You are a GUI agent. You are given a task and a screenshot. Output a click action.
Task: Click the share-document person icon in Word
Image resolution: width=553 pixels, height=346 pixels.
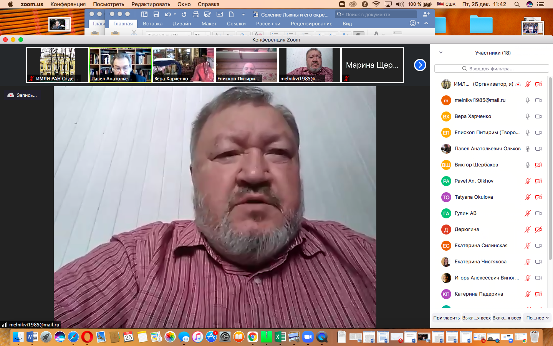[426, 14]
